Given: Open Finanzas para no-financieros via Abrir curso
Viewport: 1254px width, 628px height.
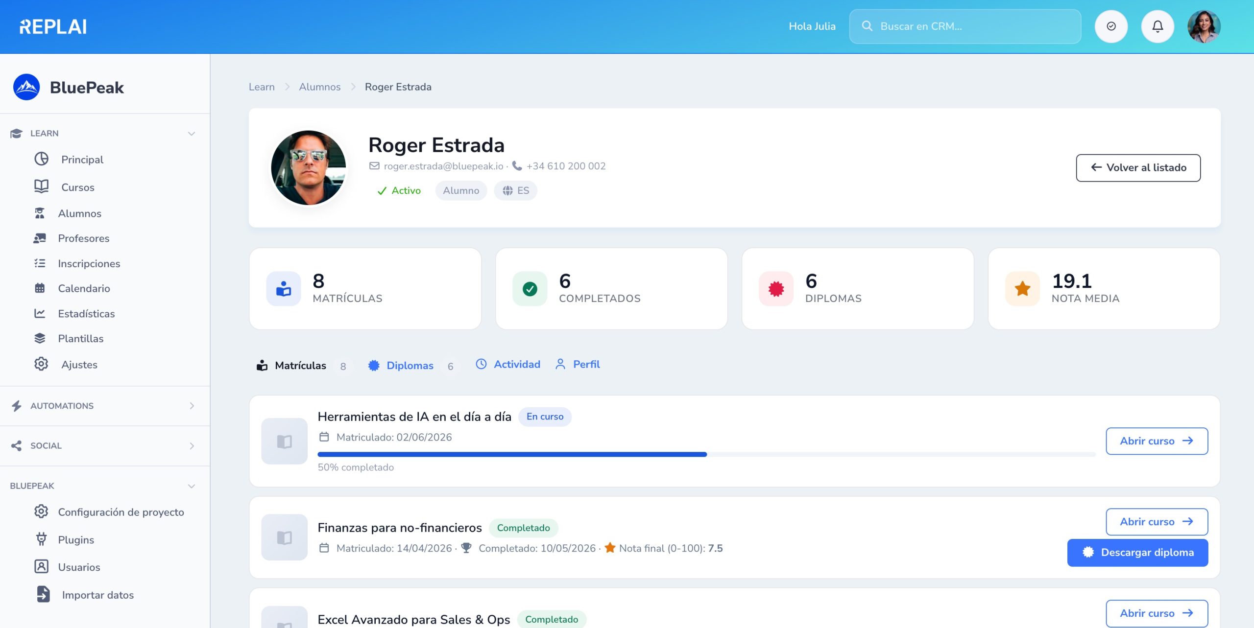Looking at the screenshot, I should [x=1157, y=522].
